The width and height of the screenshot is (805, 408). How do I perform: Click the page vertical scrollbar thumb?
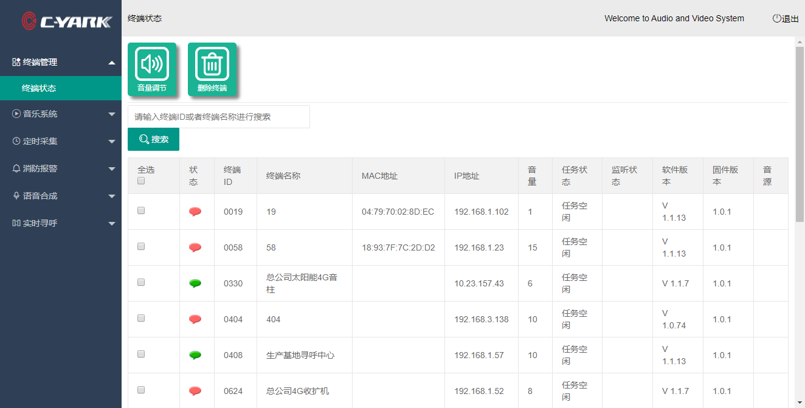pyautogui.click(x=800, y=134)
